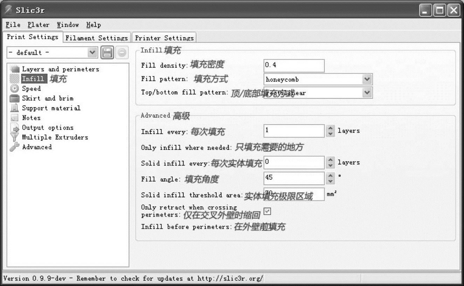The image size is (464, 286).
Task: Switch to the Filament Settings tab
Action: tap(97, 38)
